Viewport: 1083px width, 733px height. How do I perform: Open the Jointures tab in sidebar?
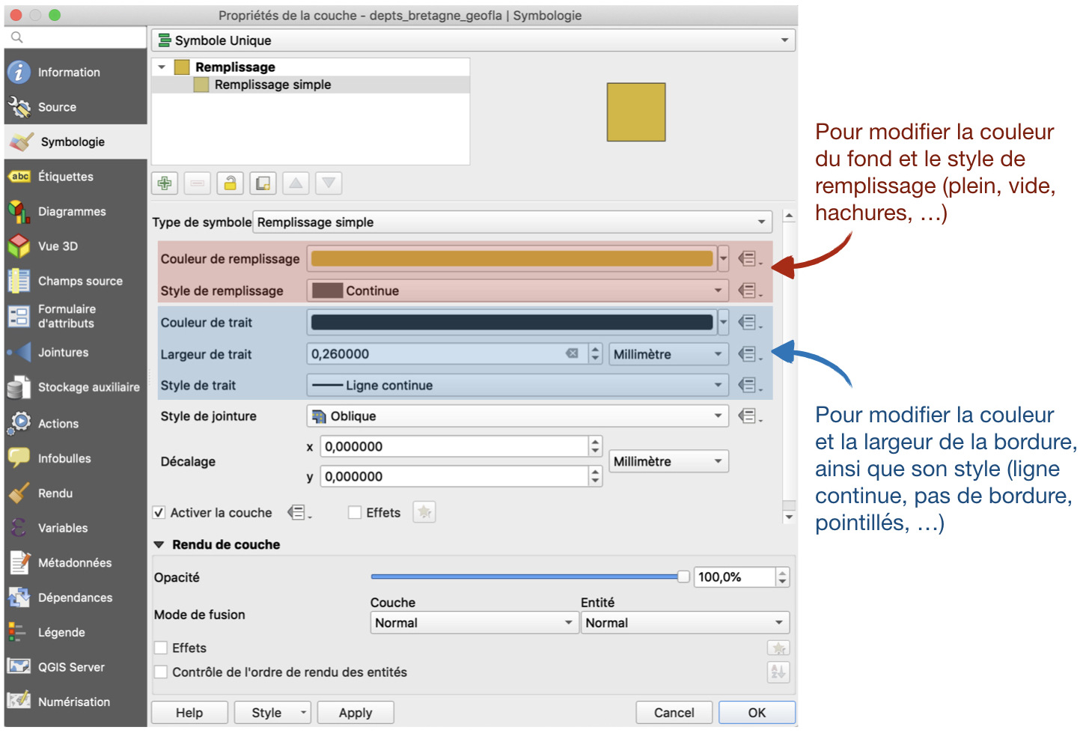click(64, 353)
